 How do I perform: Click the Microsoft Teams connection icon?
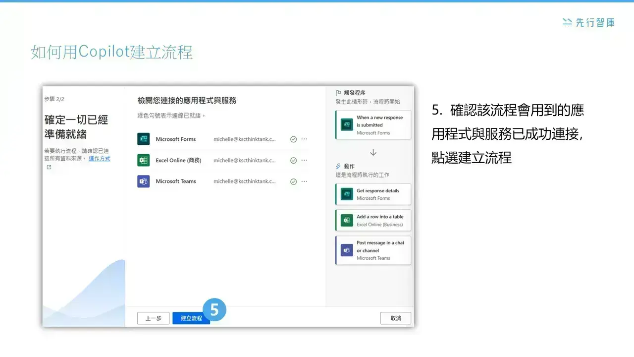point(143,181)
